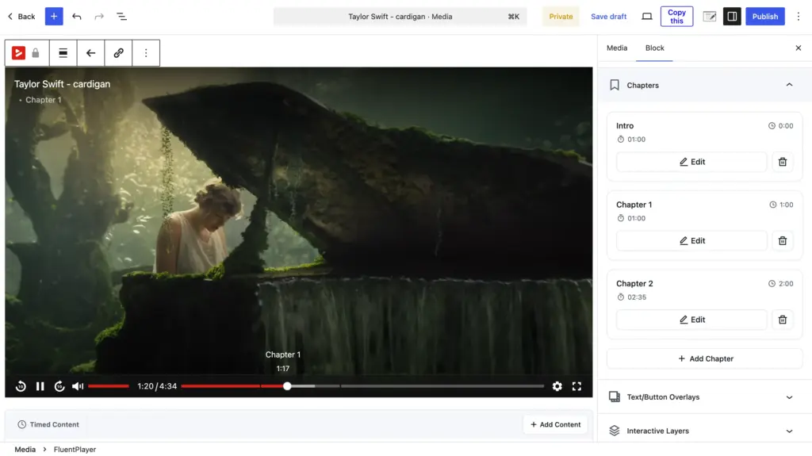Click the left arrow toolbar button
This screenshot has width=812, height=456.
point(90,53)
